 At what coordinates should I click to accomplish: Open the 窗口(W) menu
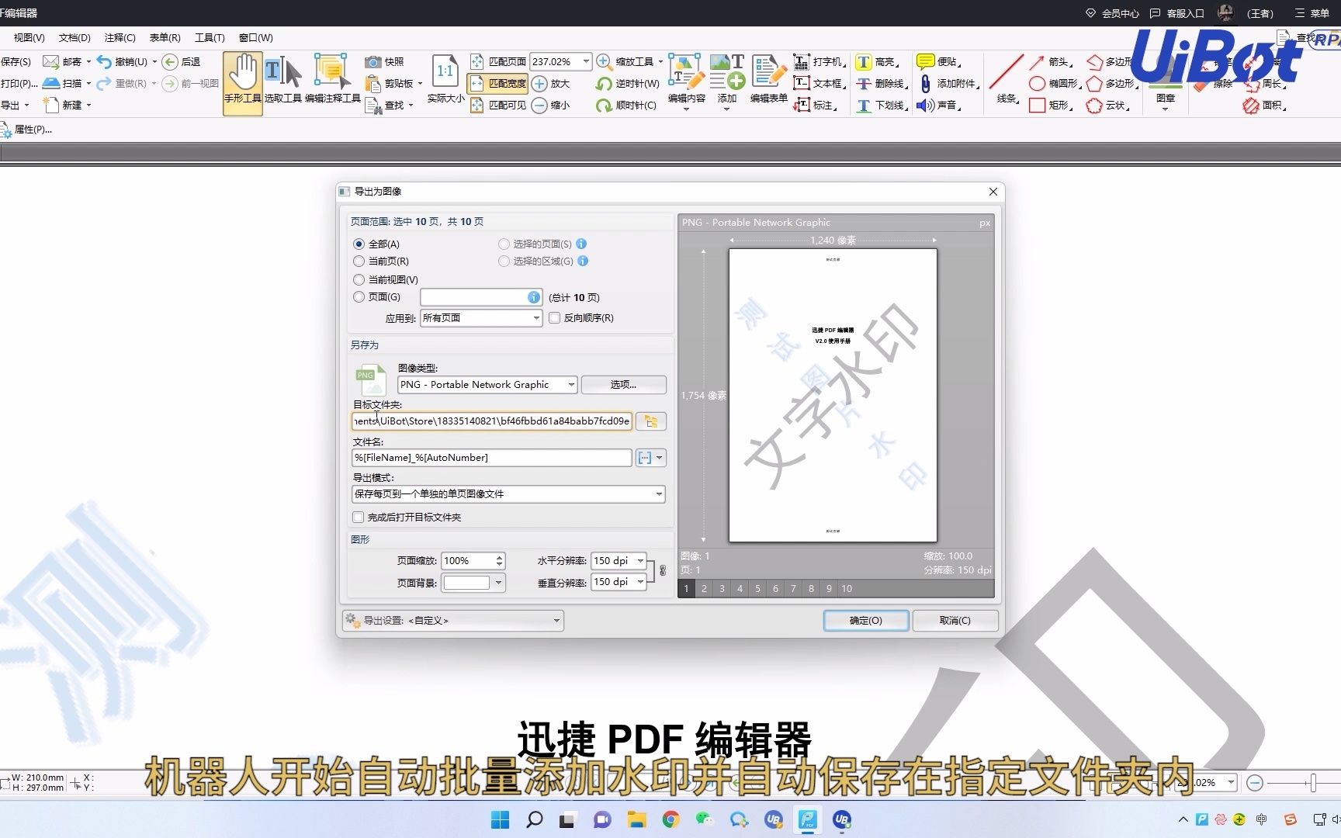(x=256, y=37)
